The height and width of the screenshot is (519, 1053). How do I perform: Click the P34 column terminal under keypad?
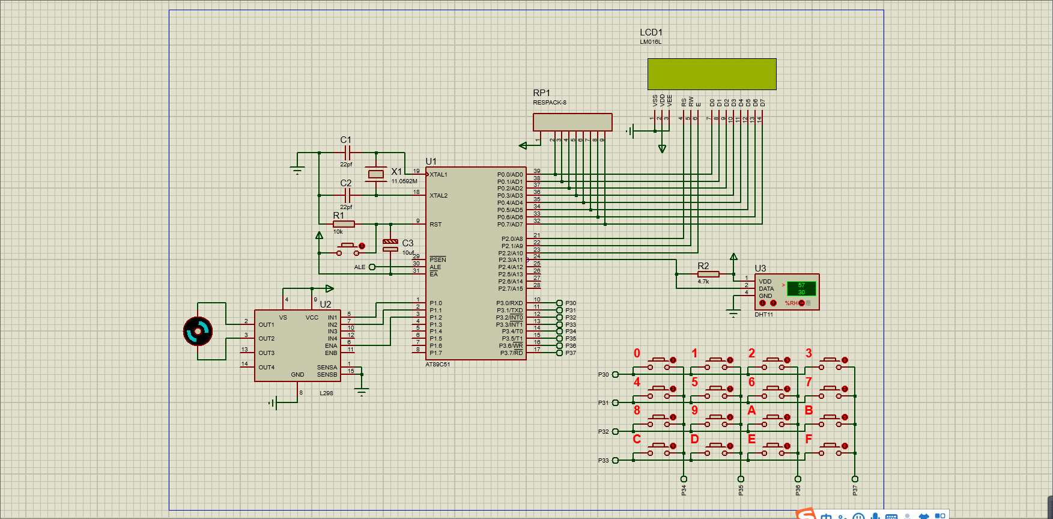684,479
